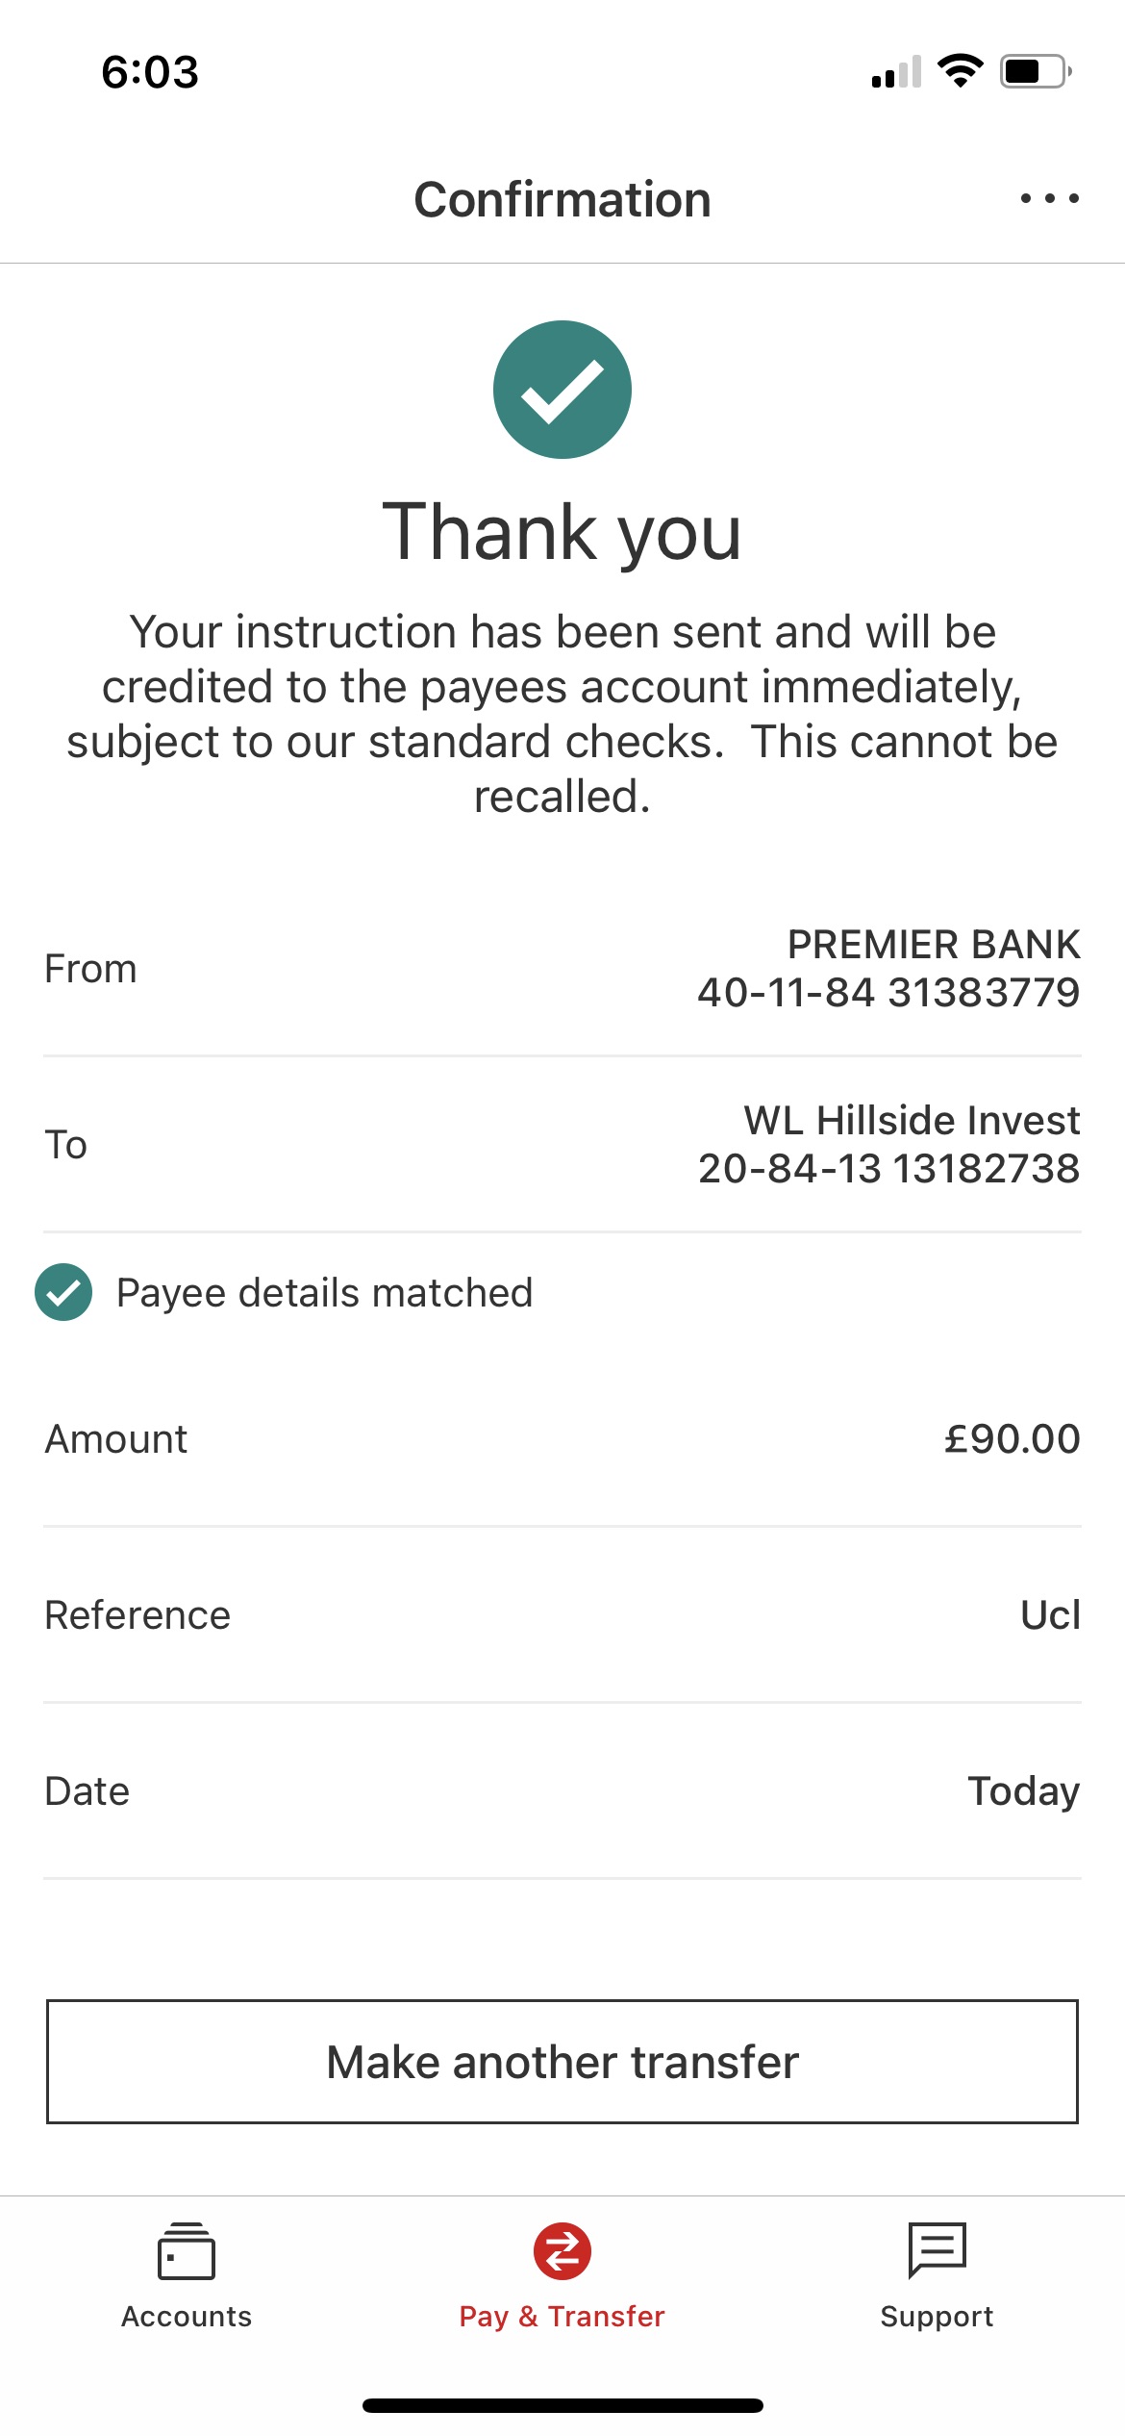
Task: Switch to the Support tab
Action: [x=937, y=2316]
